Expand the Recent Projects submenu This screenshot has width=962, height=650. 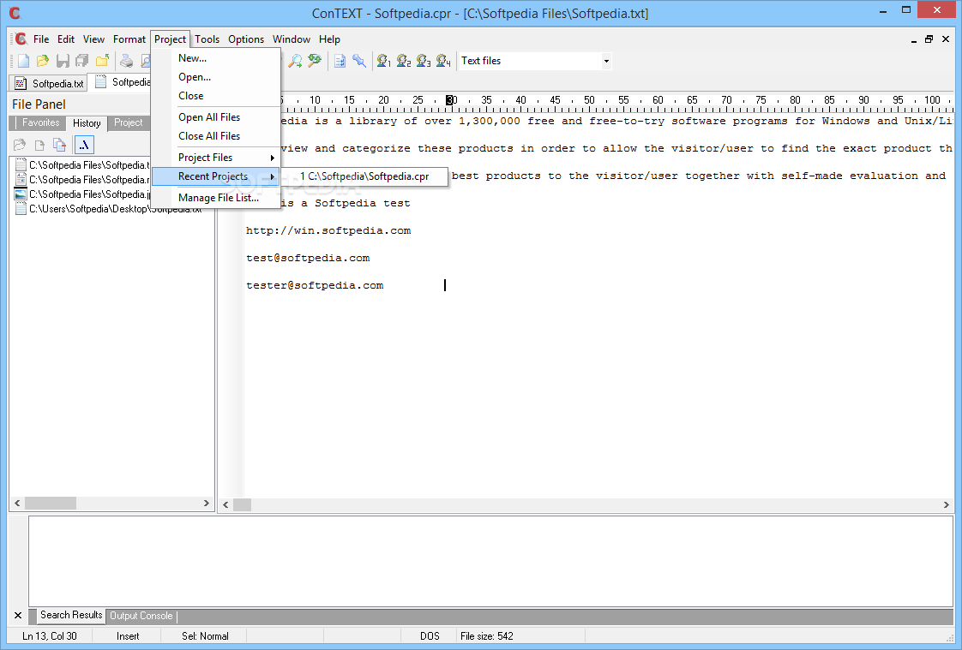[216, 176]
